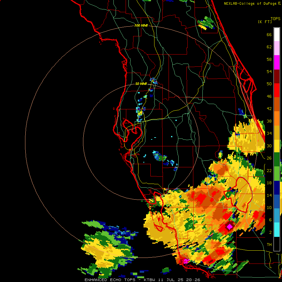Viewport: 282px width, 282px height.
Task: Pick the bright yellow swatch in the color bar
Action: 277,146
